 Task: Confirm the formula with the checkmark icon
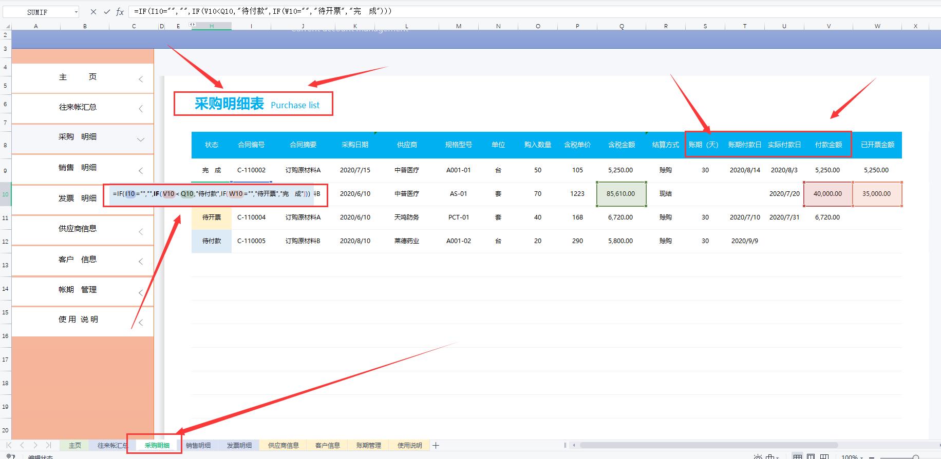[107, 12]
